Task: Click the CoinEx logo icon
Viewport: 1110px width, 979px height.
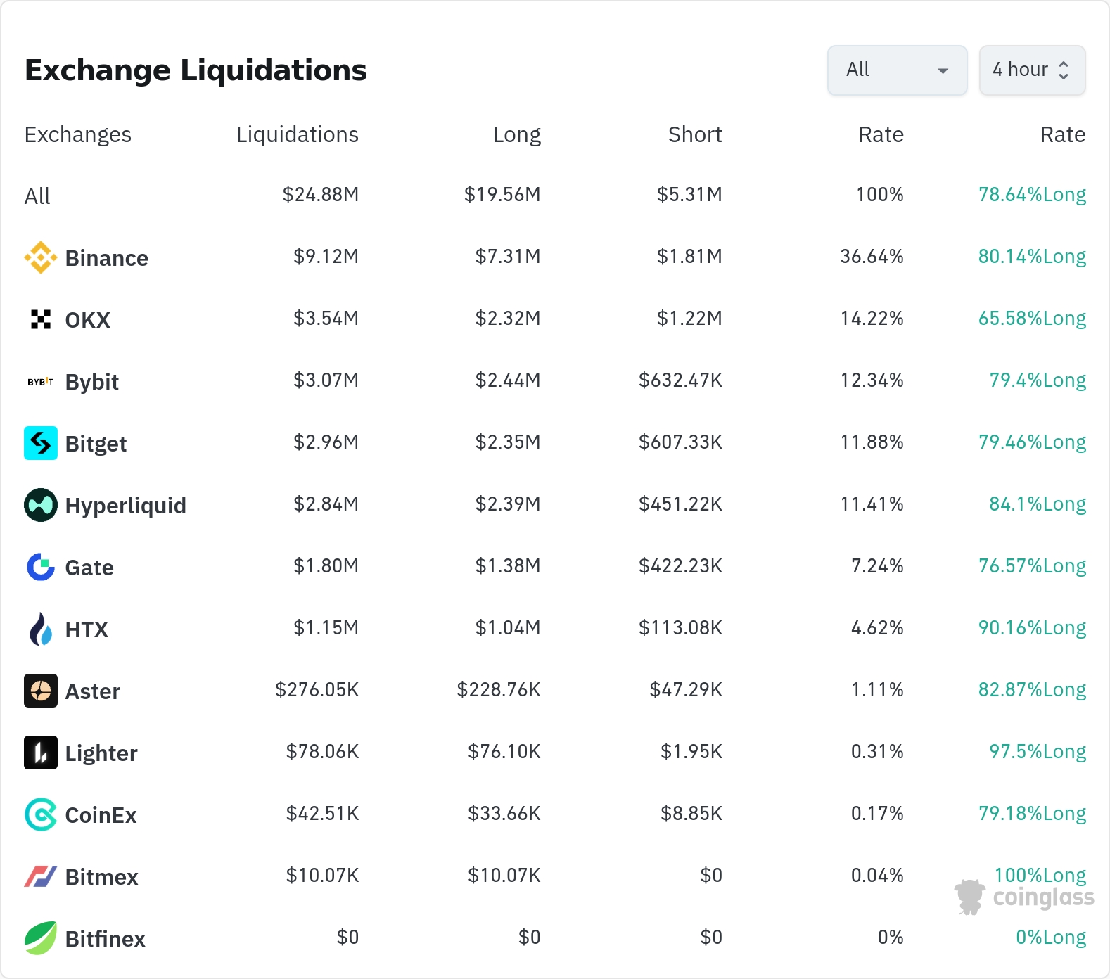Action: pos(41,814)
